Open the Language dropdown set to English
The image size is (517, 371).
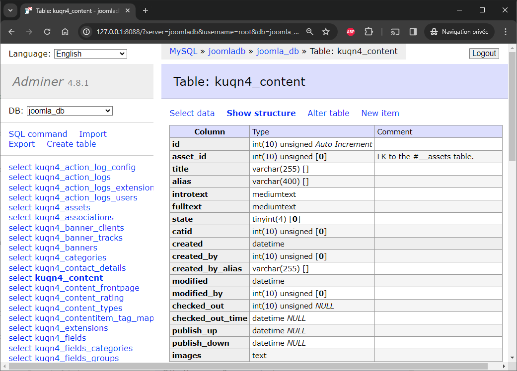point(91,54)
